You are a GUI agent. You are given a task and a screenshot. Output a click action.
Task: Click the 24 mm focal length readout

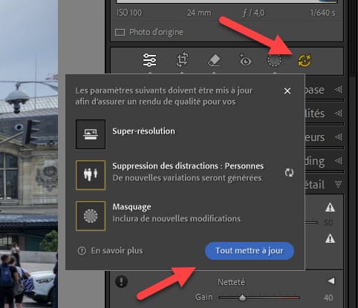click(199, 13)
